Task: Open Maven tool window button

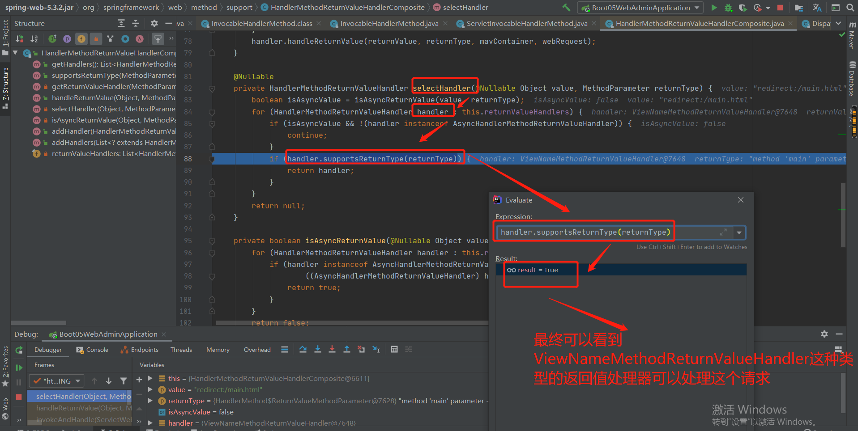Action: tap(852, 35)
